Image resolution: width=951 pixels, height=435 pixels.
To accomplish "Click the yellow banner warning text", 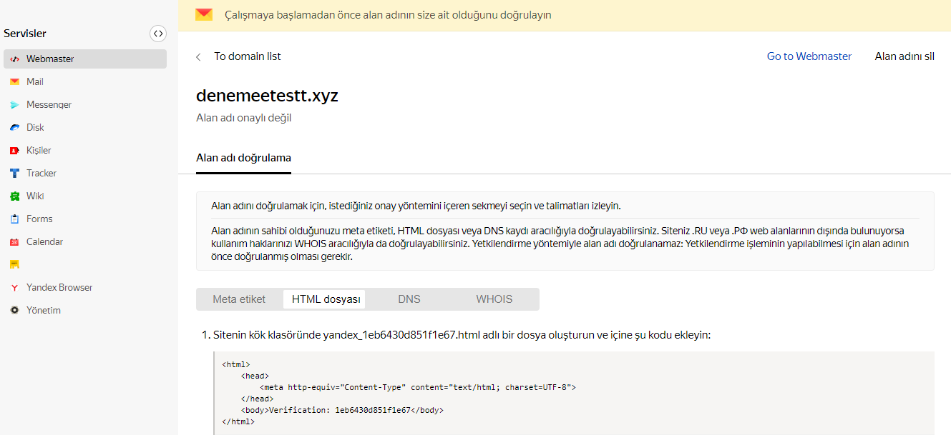I will pos(388,15).
